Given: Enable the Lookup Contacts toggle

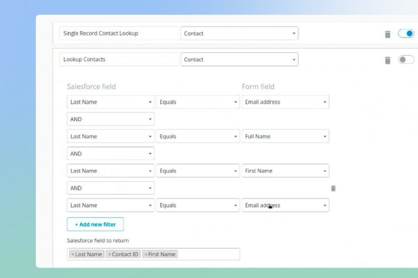Looking at the screenshot, I should tap(406, 60).
